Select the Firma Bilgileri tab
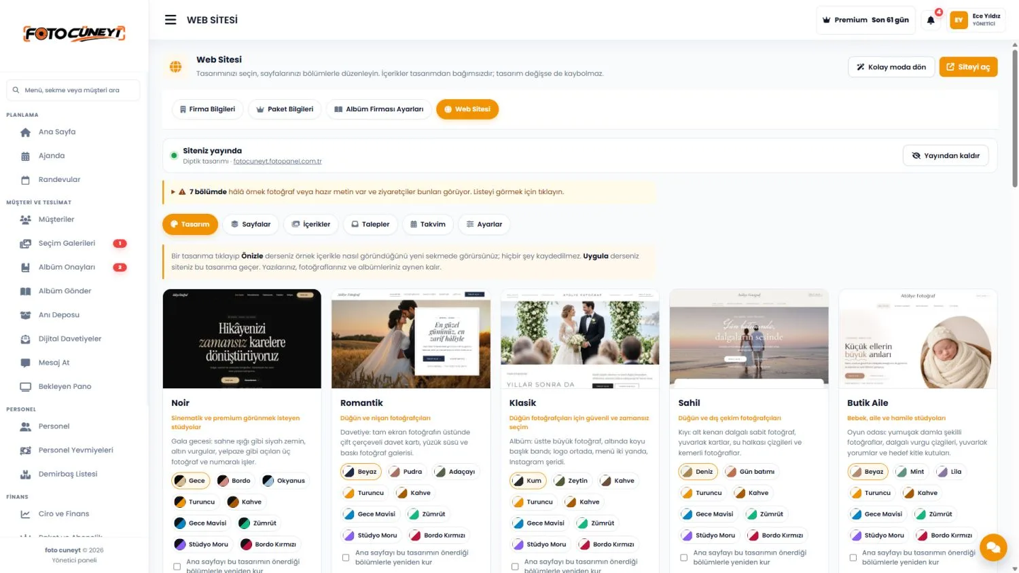Screen dimensions: 1019x573 [x=207, y=109]
